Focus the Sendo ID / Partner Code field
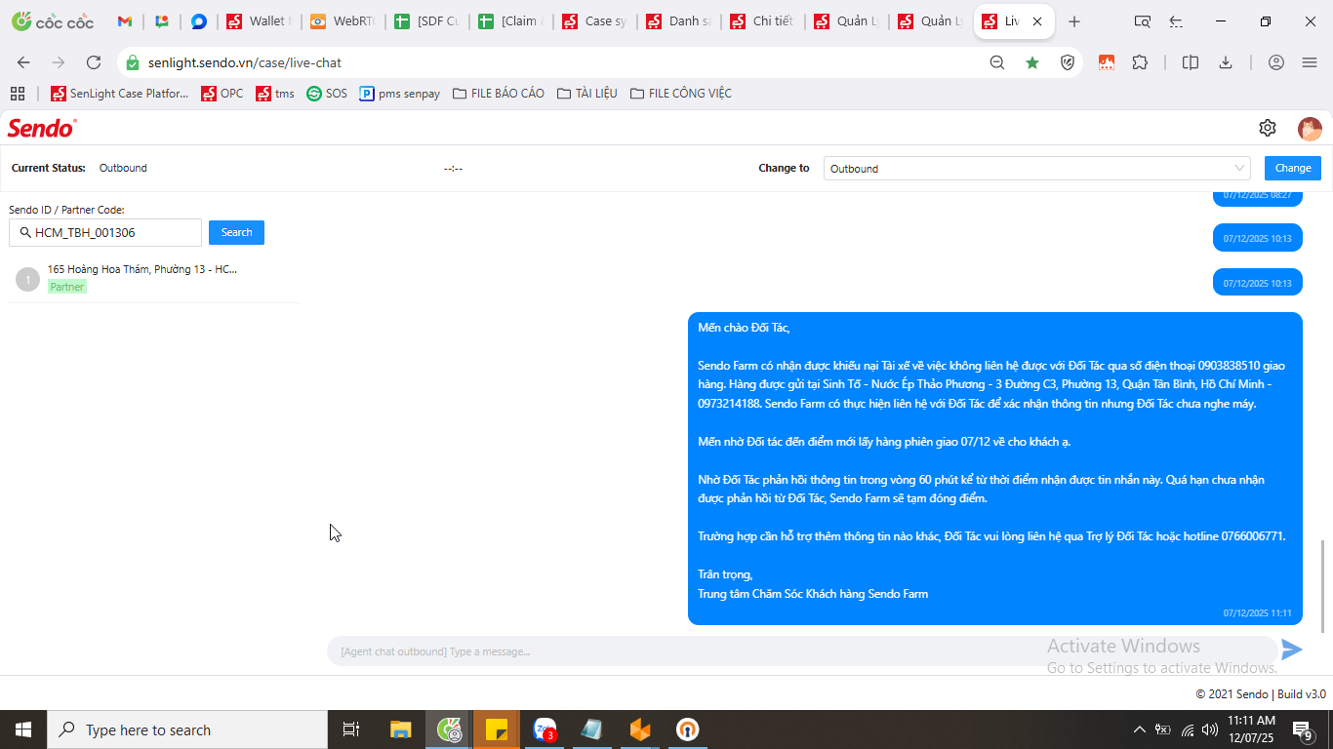Viewport: 1333px width, 749px height. [x=105, y=232]
